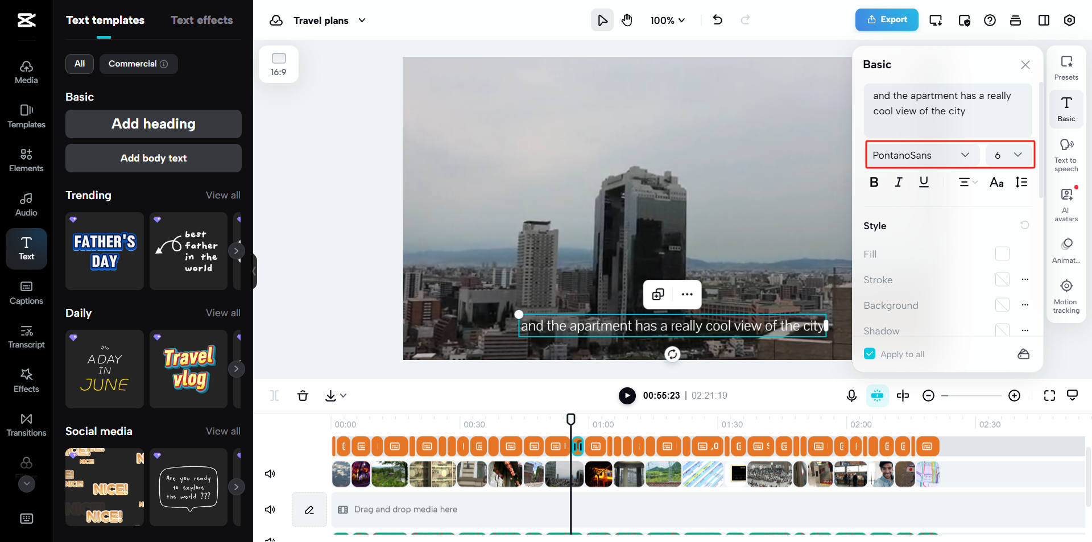Viewport: 1092px width, 542px height.
Task: Open the PontanoSans font dropdown
Action: tap(923, 155)
